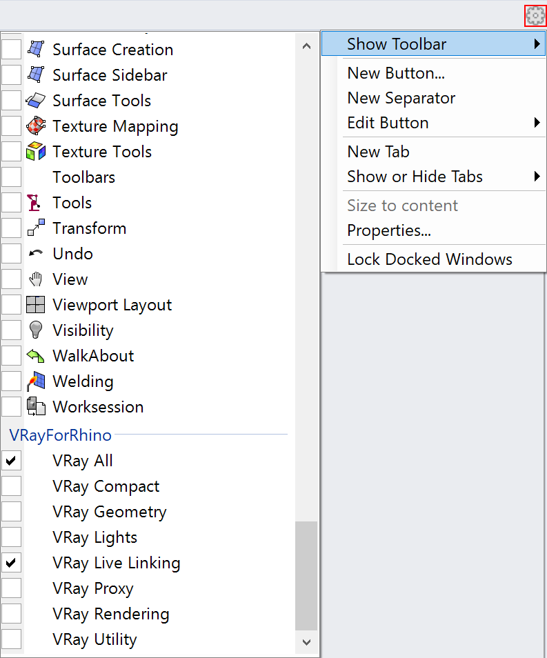
Task: Click the Worksession toolbar icon
Action: pos(36,407)
